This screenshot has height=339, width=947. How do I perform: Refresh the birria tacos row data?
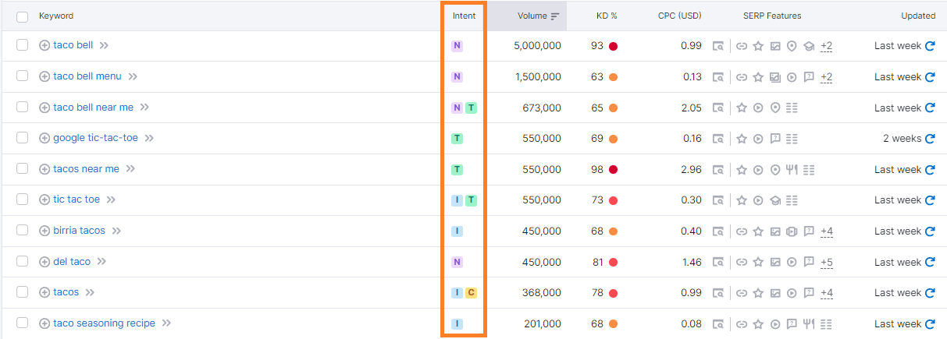(x=930, y=231)
